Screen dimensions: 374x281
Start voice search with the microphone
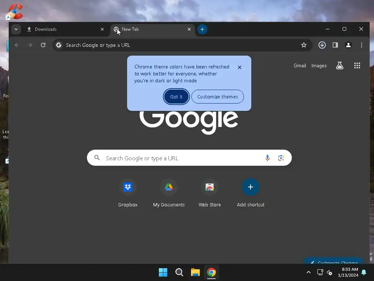267,158
